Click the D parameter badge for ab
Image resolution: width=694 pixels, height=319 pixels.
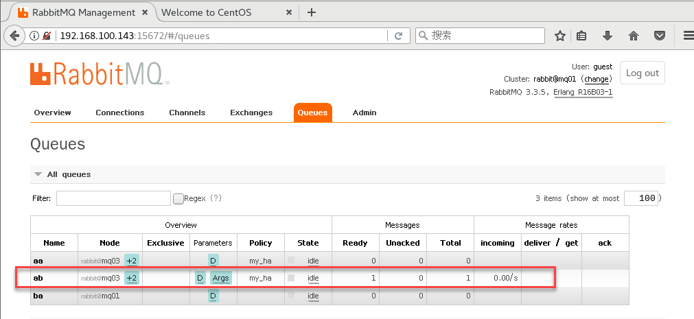click(200, 279)
